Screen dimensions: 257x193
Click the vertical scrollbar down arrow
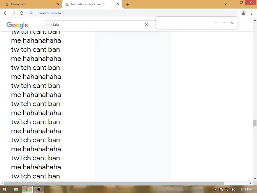pos(255,179)
